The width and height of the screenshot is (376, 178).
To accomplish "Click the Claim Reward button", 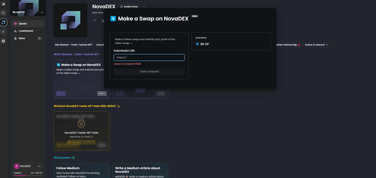I will click(x=149, y=71).
